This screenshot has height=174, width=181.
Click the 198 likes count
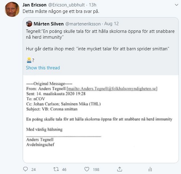(x=96, y=169)
